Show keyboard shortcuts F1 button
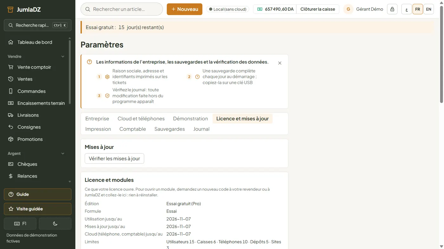 (x=20, y=224)
